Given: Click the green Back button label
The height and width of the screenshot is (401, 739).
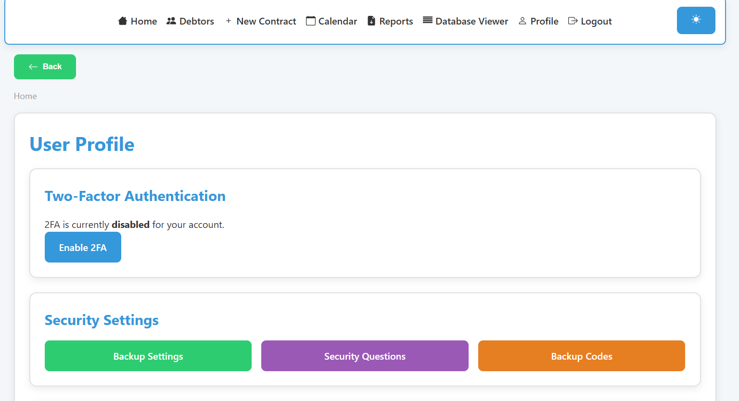Looking at the screenshot, I should pos(52,67).
